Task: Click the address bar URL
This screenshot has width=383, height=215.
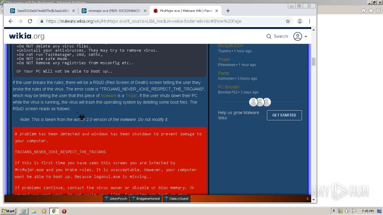Action: point(144,21)
